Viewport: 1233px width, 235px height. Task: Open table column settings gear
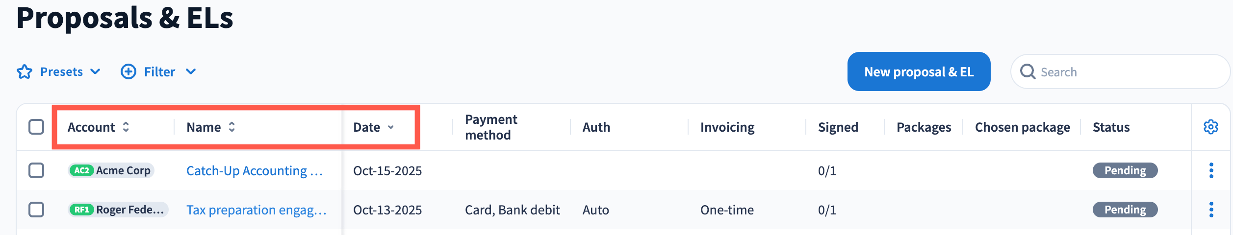tap(1211, 127)
